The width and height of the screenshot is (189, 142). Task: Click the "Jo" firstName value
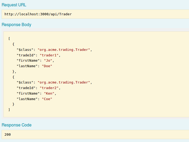[x=48, y=61]
